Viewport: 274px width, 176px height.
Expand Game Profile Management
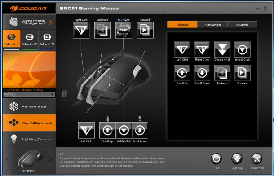[x=29, y=22]
